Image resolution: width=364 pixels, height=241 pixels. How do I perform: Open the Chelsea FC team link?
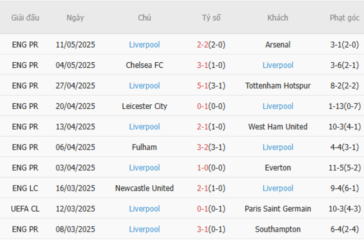[x=144, y=66]
